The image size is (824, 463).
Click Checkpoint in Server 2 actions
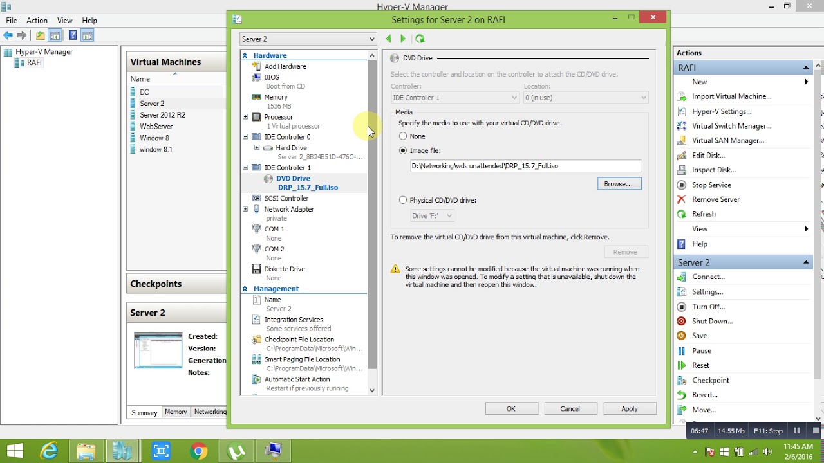[x=711, y=381]
